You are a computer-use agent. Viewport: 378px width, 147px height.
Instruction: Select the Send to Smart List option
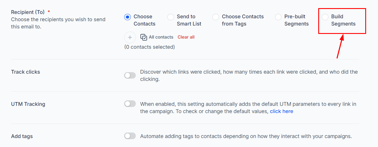(171, 17)
